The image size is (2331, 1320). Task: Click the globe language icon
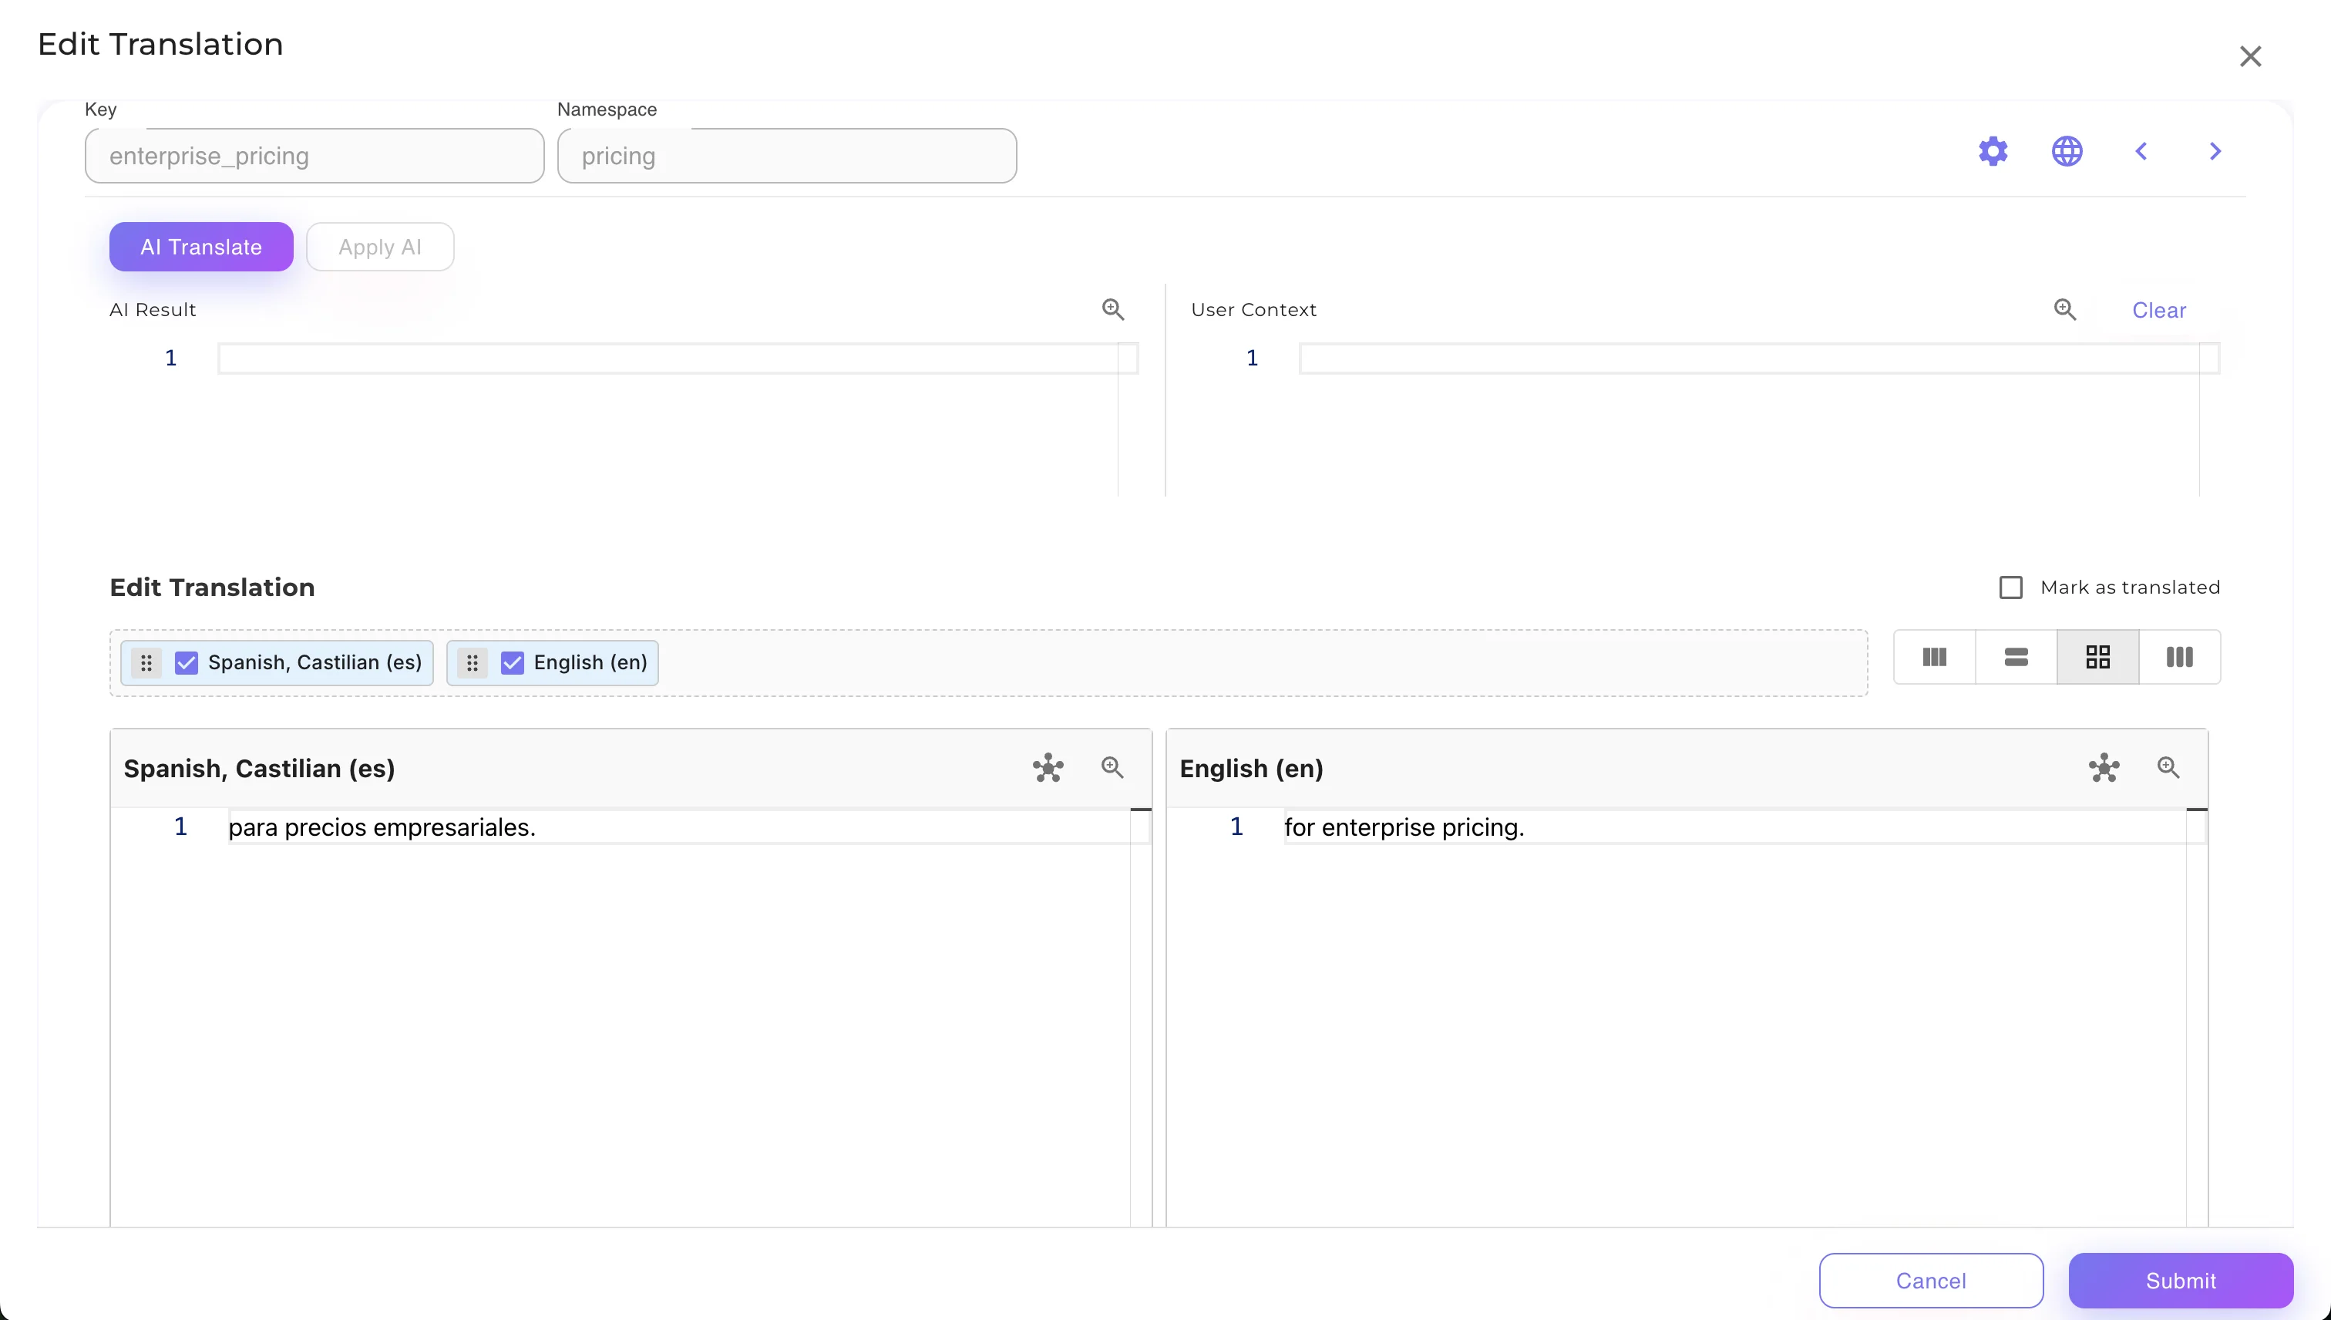pyautogui.click(x=2067, y=150)
